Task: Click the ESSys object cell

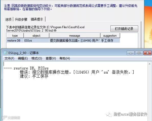Action: click(x=36, y=41)
